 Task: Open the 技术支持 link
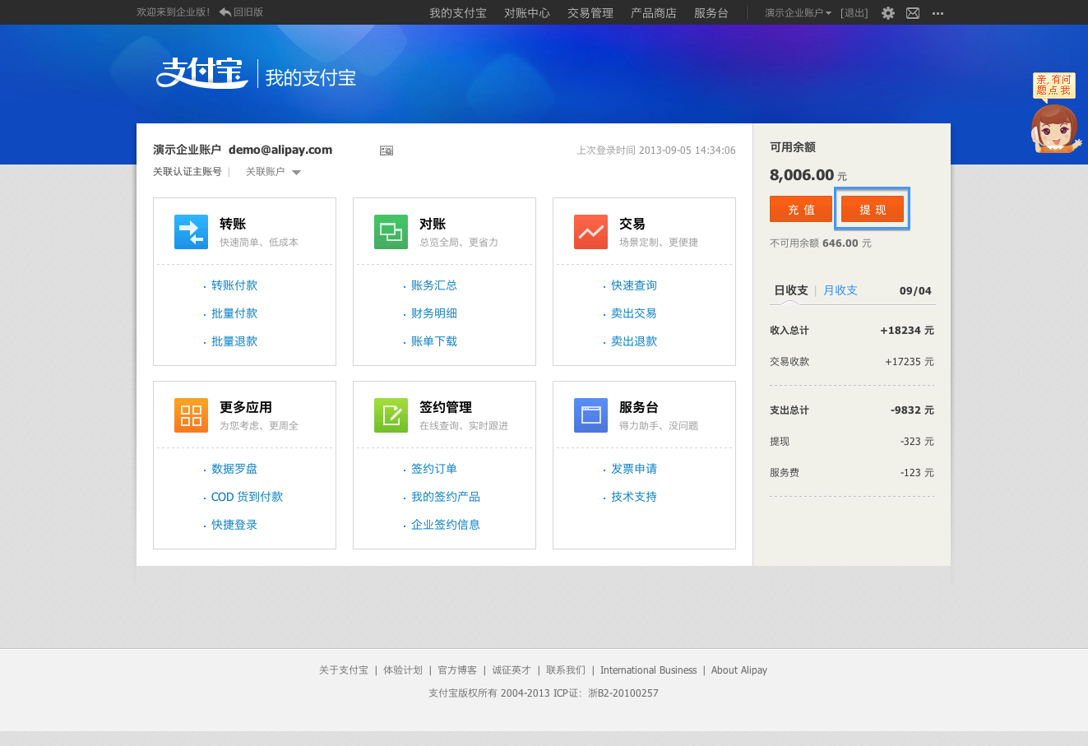click(x=634, y=497)
